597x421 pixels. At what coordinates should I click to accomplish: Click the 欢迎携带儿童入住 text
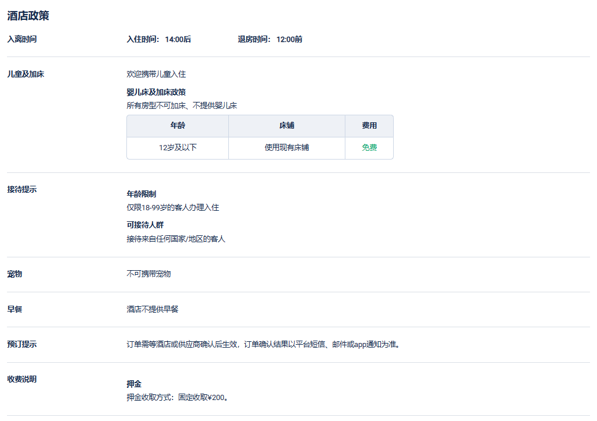[156, 75]
